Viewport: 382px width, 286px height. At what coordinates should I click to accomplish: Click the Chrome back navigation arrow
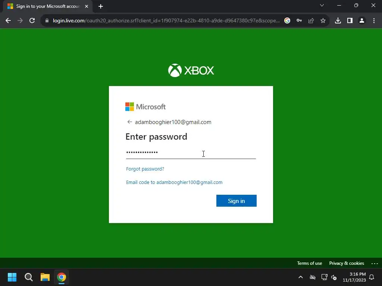pyautogui.click(x=8, y=21)
